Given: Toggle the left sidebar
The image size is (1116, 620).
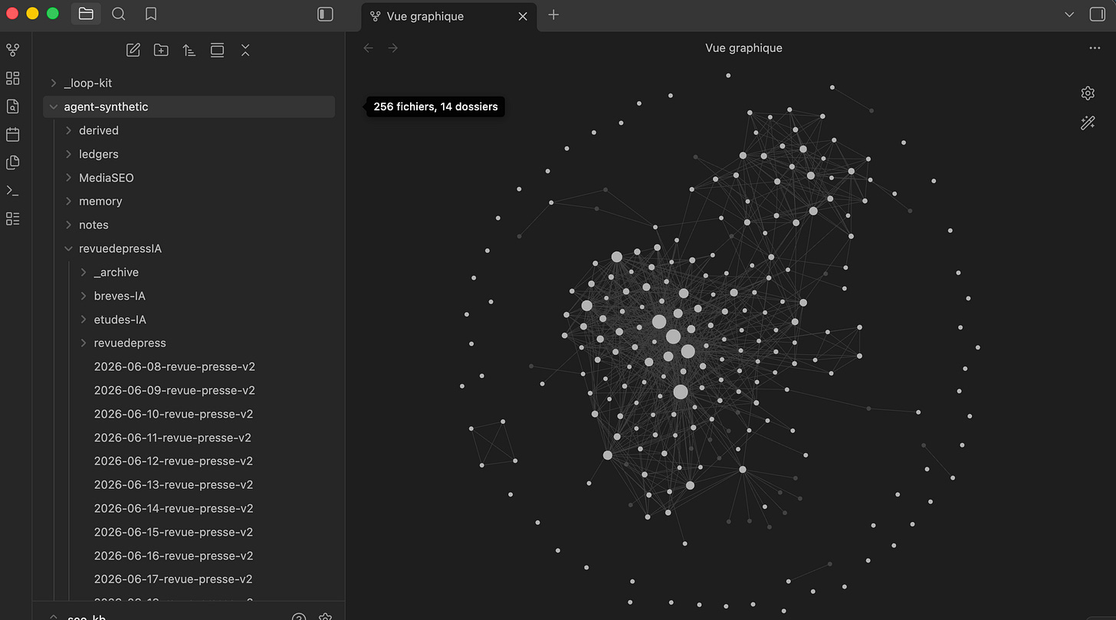Looking at the screenshot, I should pos(325,15).
